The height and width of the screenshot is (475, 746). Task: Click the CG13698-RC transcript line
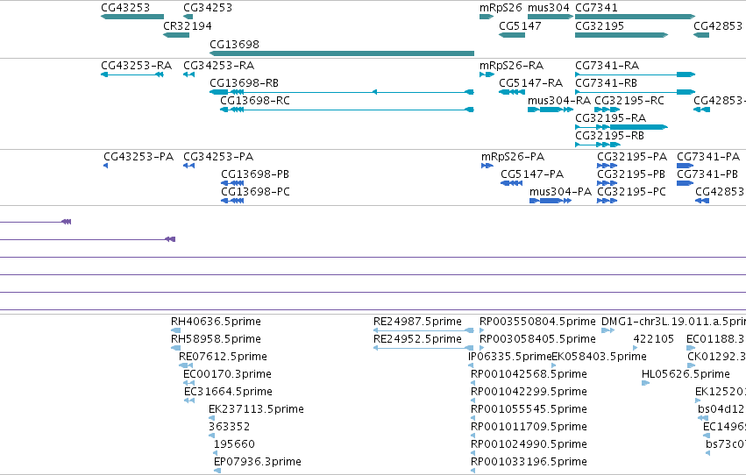point(347,110)
